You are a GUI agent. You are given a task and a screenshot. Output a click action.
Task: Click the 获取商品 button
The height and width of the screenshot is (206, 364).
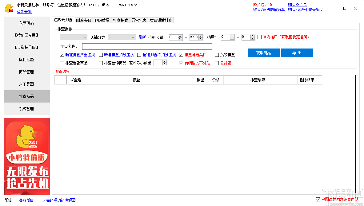[x=263, y=53]
